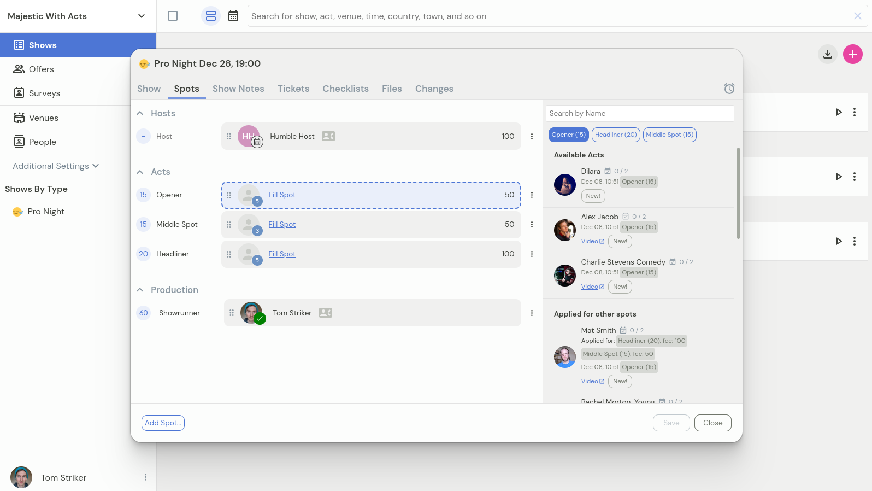Click the alarm clock reminder icon
This screenshot has width=872, height=491.
point(729,89)
